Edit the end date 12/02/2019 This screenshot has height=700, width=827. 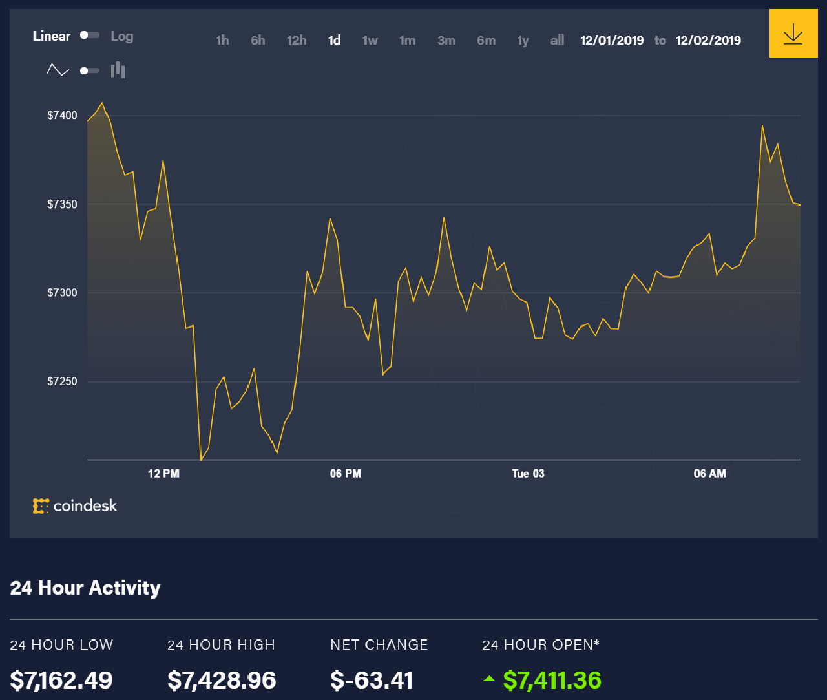point(708,40)
